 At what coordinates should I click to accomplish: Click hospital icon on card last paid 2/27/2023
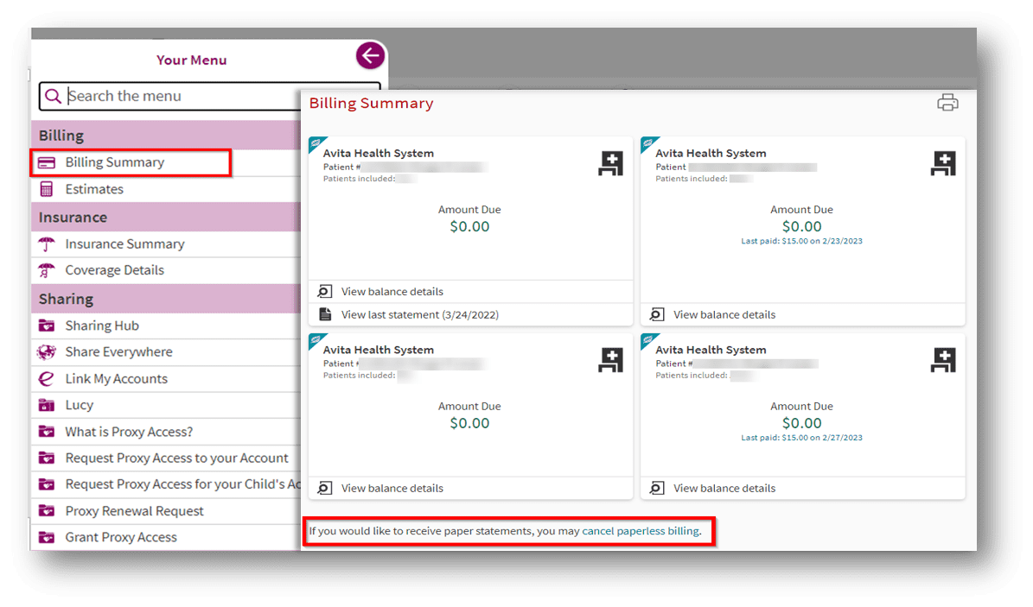pyautogui.click(x=943, y=360)
